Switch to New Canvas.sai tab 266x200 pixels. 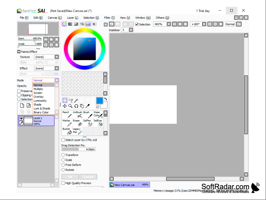pos(129,185)
